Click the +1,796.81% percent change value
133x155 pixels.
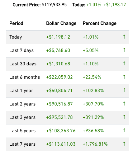click(95, 144)
